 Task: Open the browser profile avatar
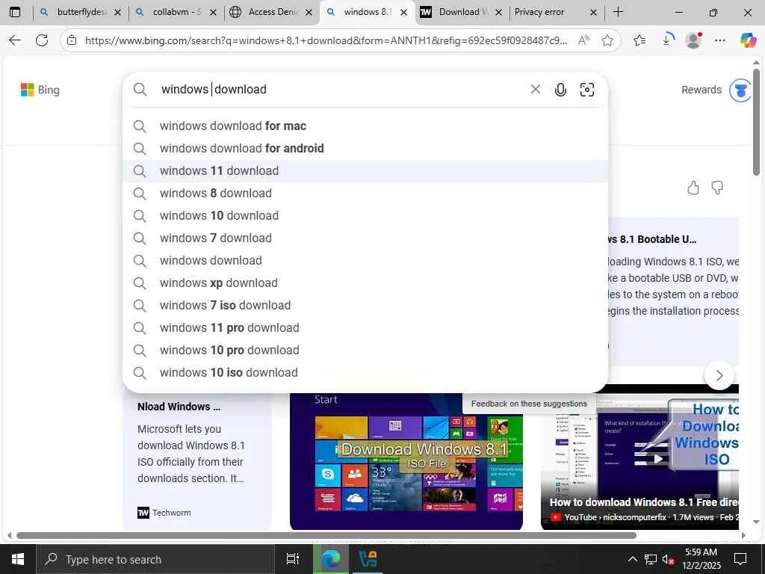pyautogui.click(x=693, y=40)
